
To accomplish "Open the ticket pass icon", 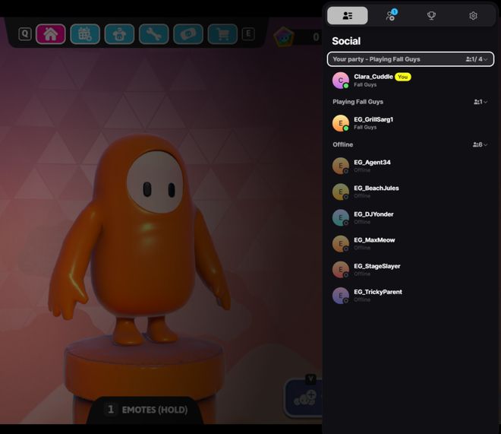I will (x=187, y=34).
